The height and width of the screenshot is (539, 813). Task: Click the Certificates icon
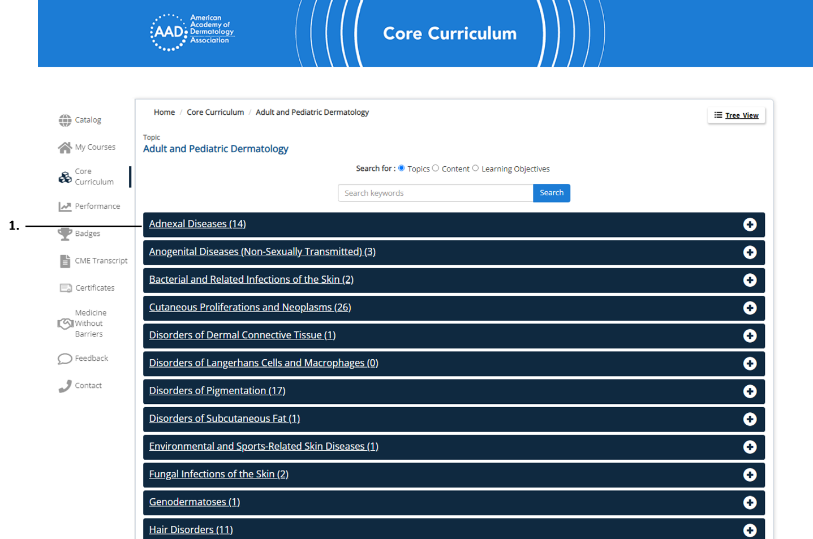(66, 288)
